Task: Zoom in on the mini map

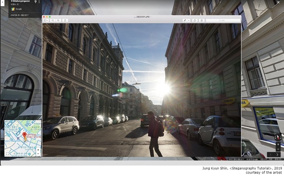Action: coord(38,150)
